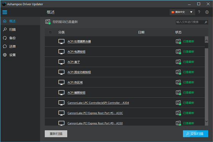Open the info icon in header

(x=207, y=12)
